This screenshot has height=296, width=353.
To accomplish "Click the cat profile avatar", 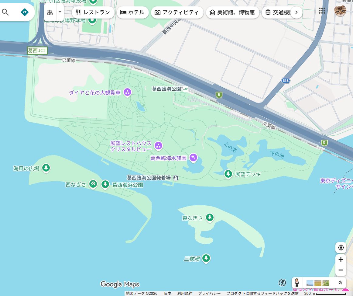I will [340, 11].
